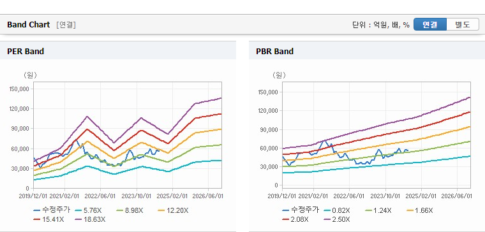Toggle 12.20X series in PER legend
This screenshot has height=232, width=485.
point(173,210)
